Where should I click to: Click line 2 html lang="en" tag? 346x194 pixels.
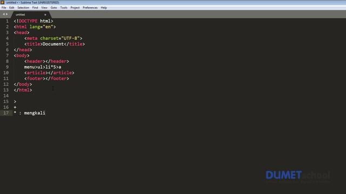point(35,27)
